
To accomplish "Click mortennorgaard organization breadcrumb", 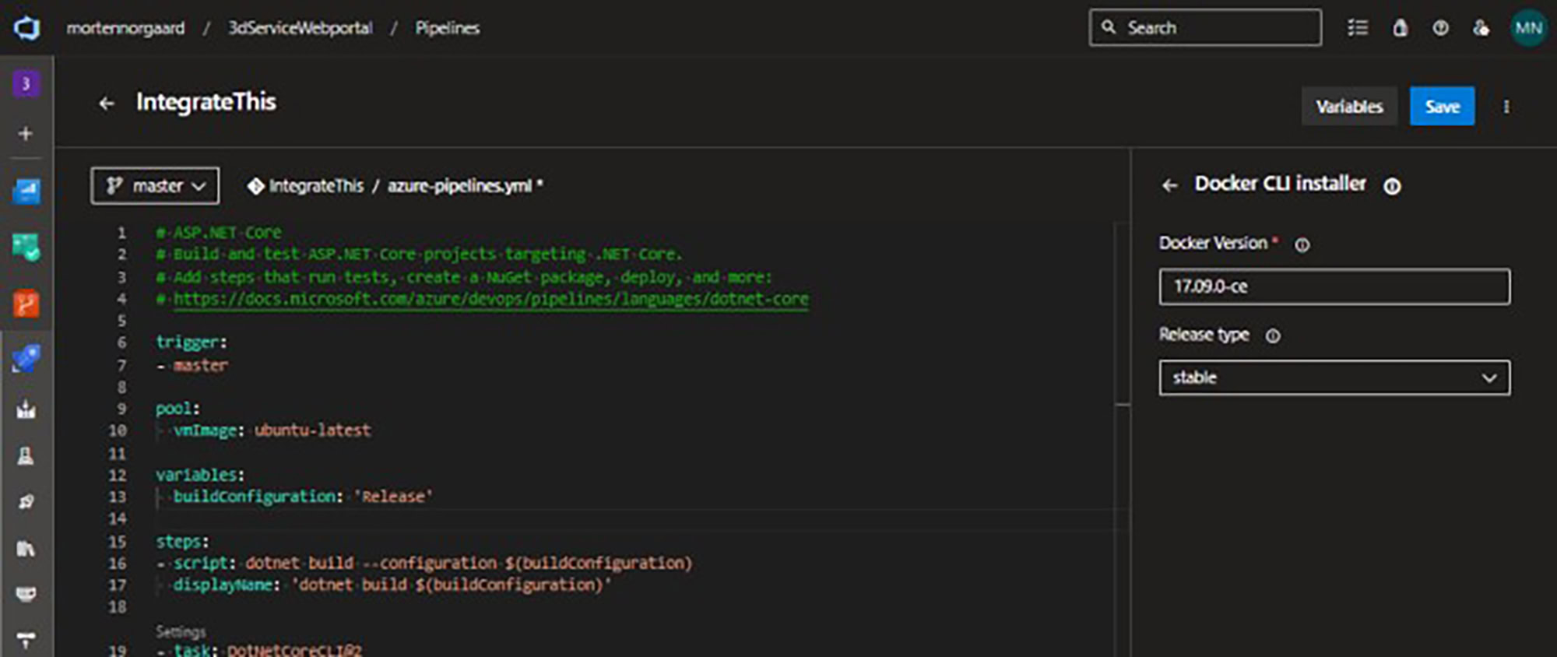I will tap(125, 28).
